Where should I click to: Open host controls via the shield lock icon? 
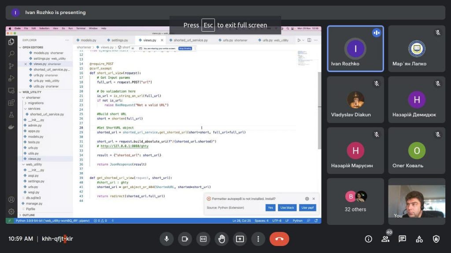point(436,239)
